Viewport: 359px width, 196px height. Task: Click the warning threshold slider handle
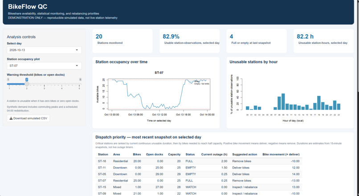click(27, 84)
